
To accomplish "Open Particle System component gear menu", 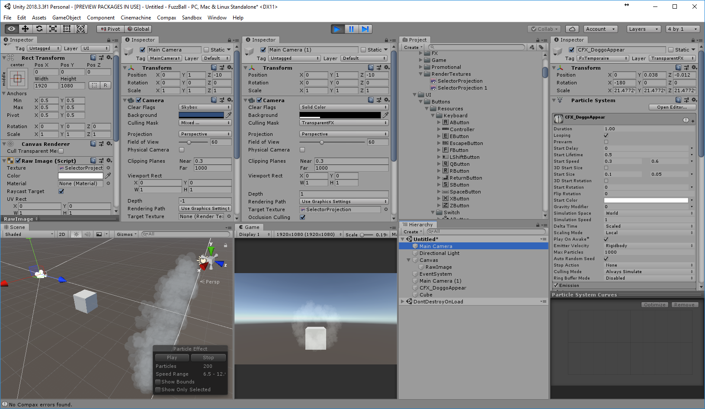I will (694, 100).
